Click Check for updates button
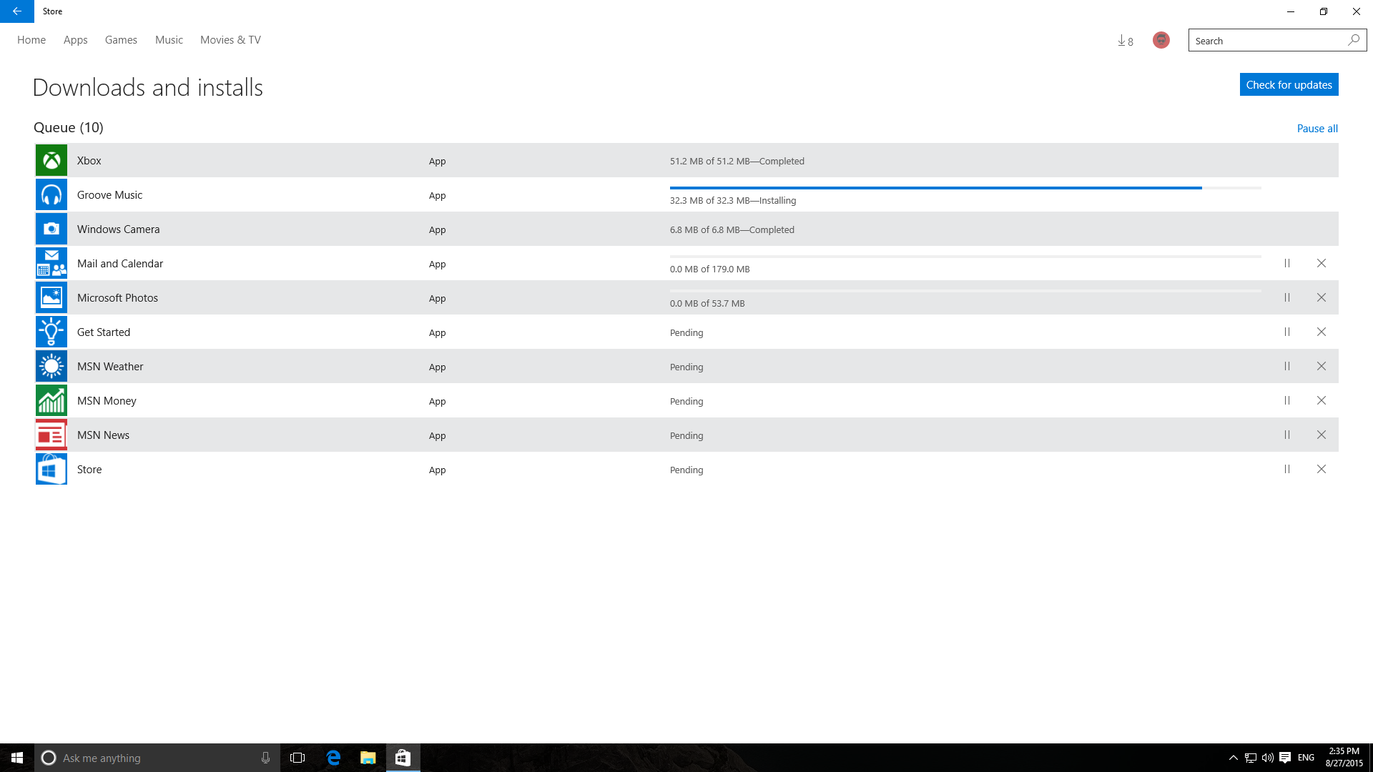The height and width of the screenshot is (772, 1373). coord(1289,84)
